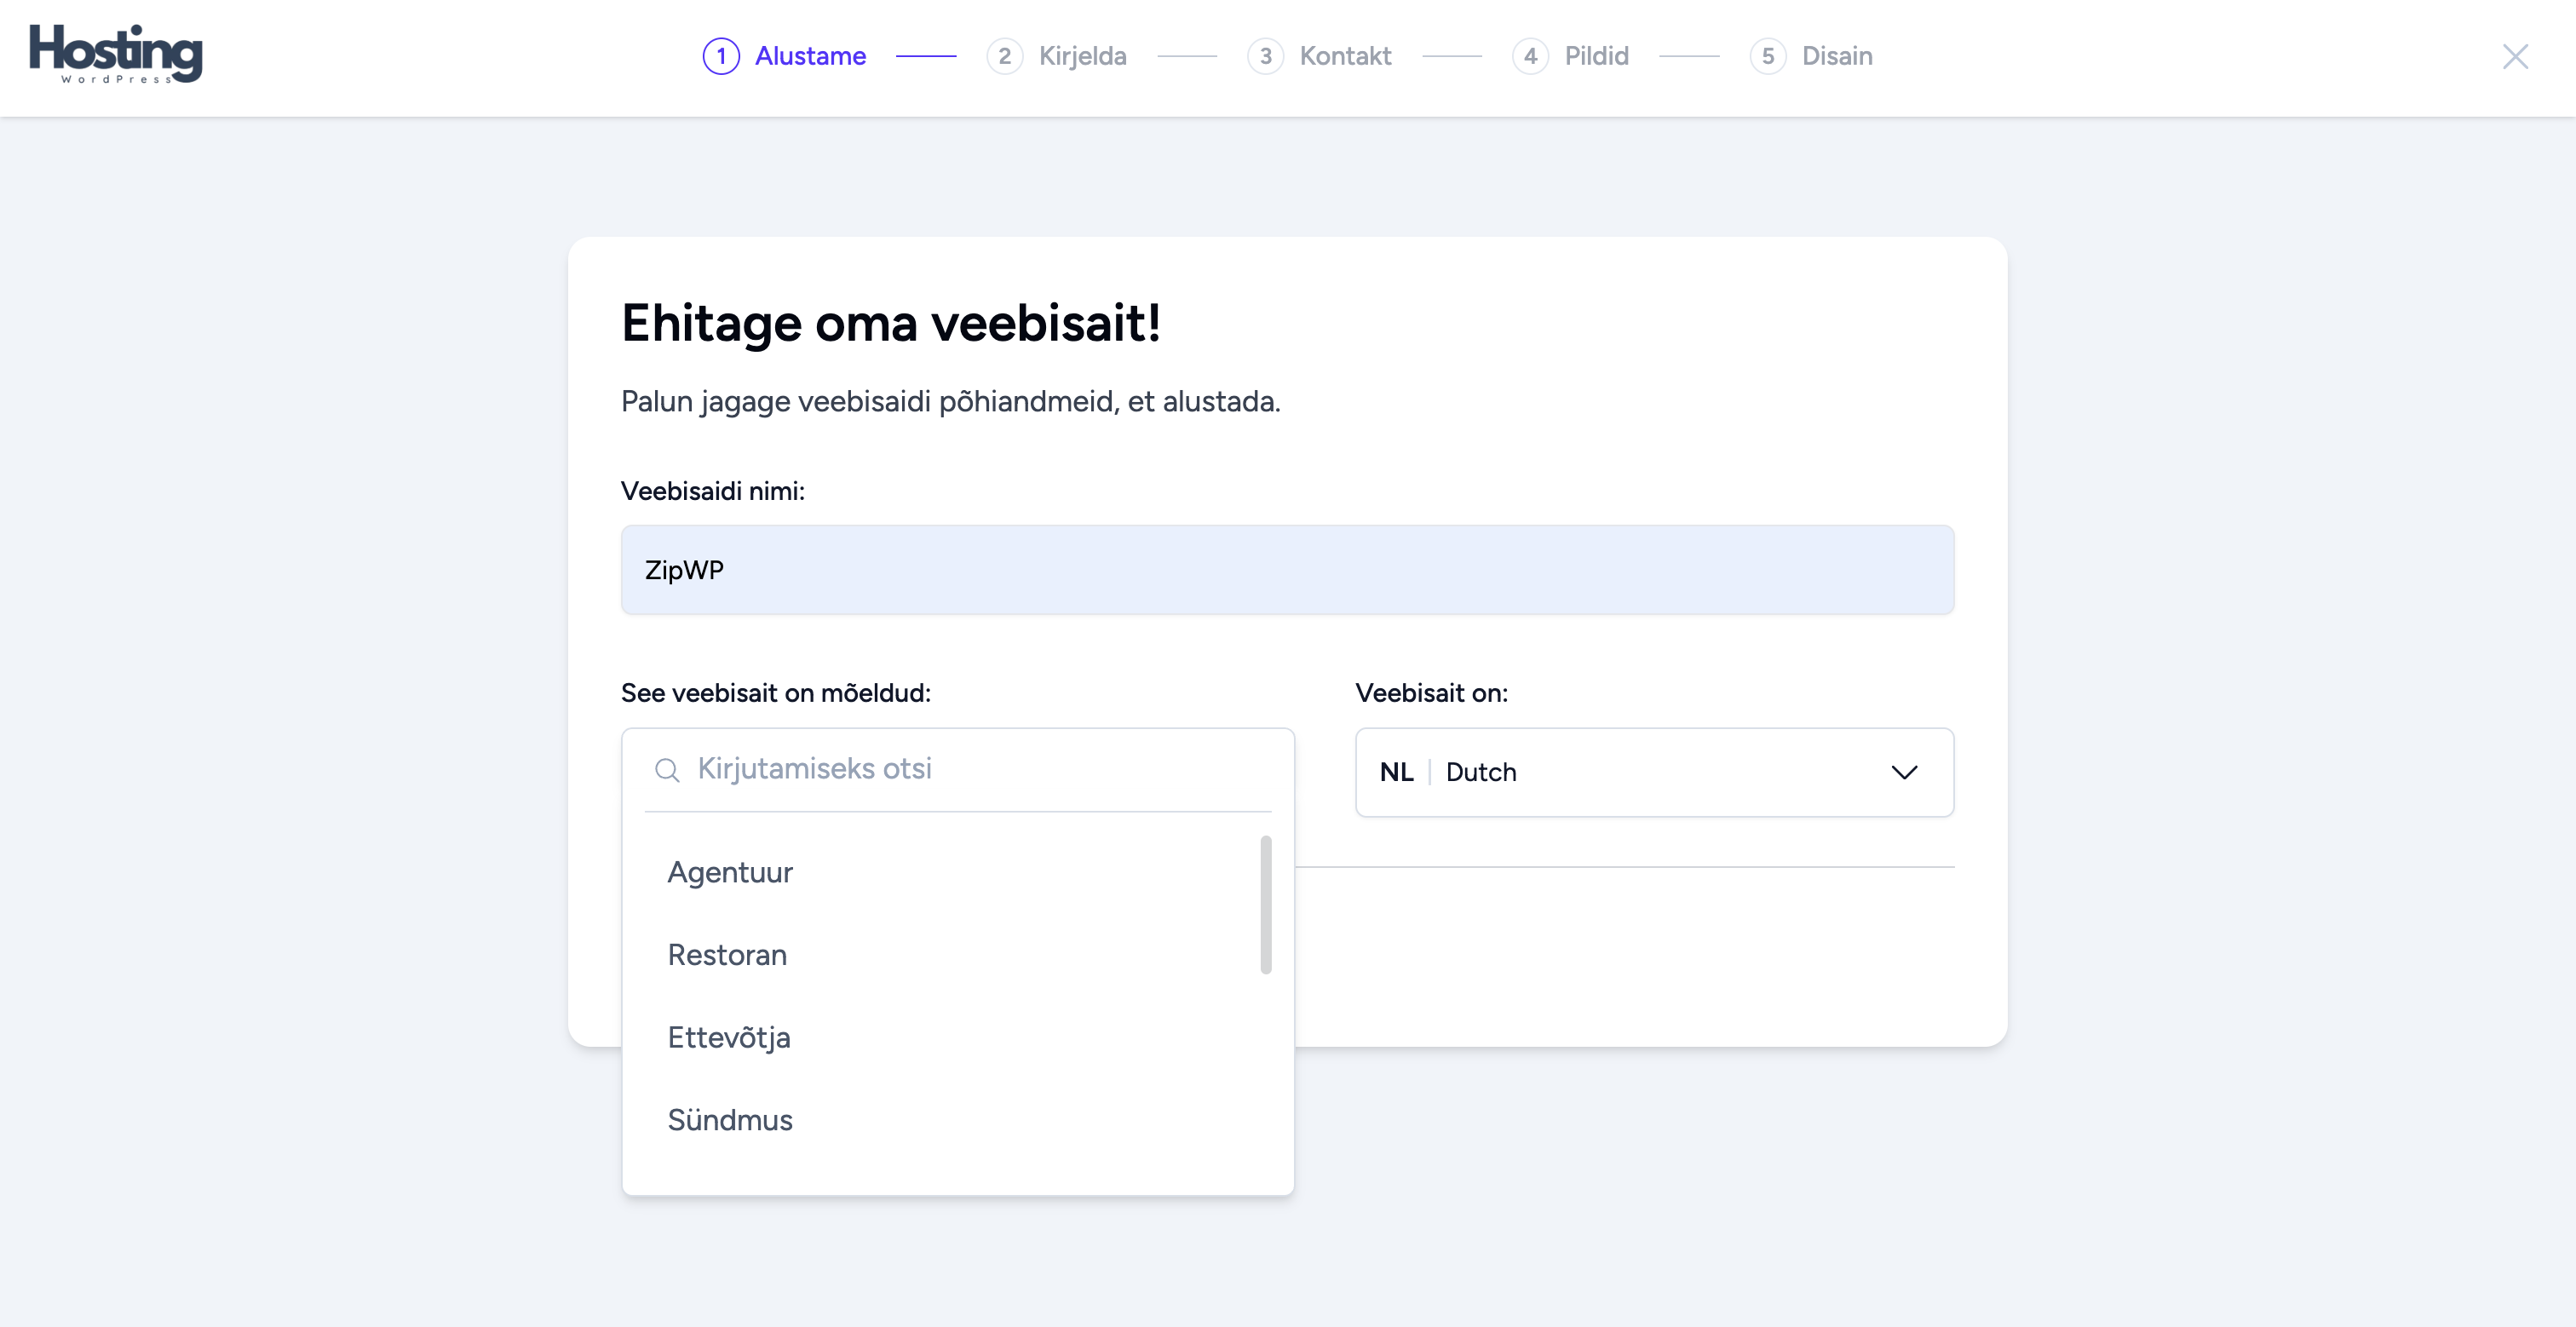Open the Kontakt step
Image resolution: width=2576 pixels, height=1327 pixels.
pos(1345,56)
